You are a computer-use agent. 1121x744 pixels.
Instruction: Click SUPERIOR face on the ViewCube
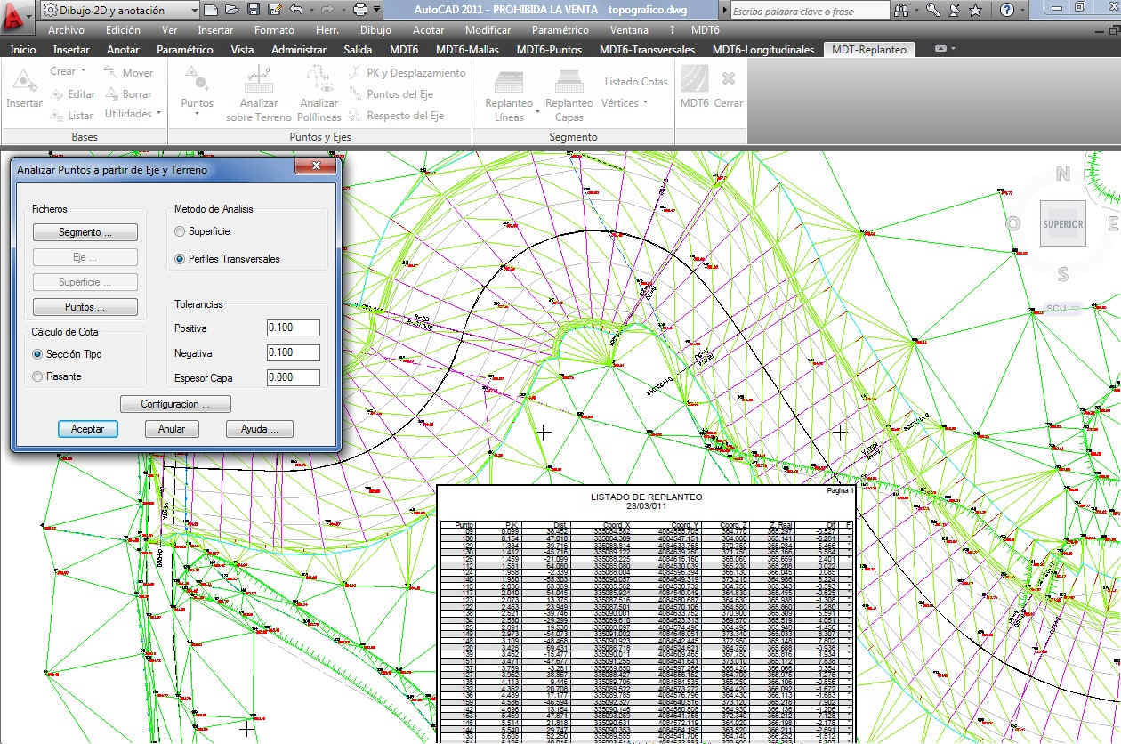pos(1062,224)
